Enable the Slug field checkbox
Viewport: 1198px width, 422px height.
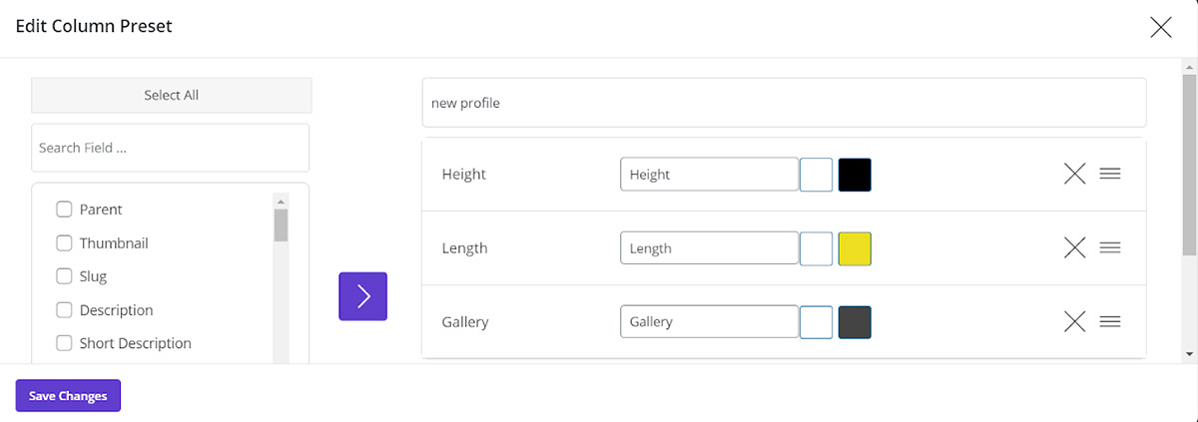point(64,276)
